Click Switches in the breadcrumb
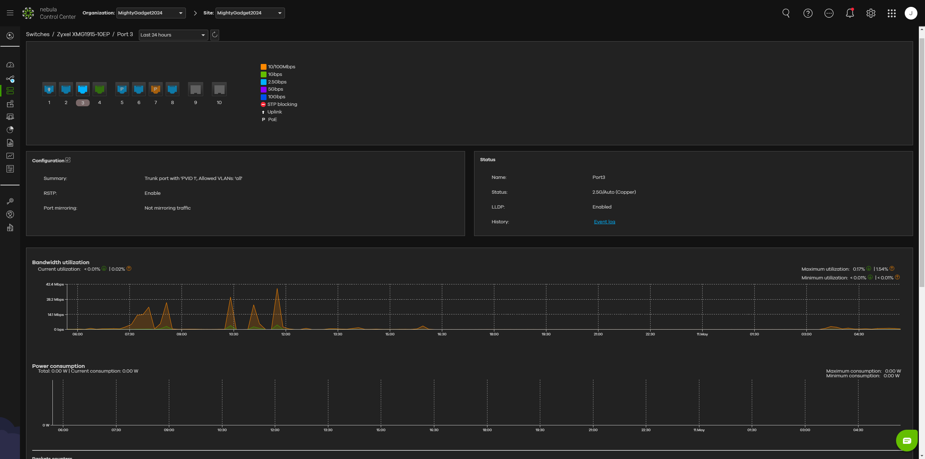The height and width of the screenshot is (459, 925). point(38,34)
